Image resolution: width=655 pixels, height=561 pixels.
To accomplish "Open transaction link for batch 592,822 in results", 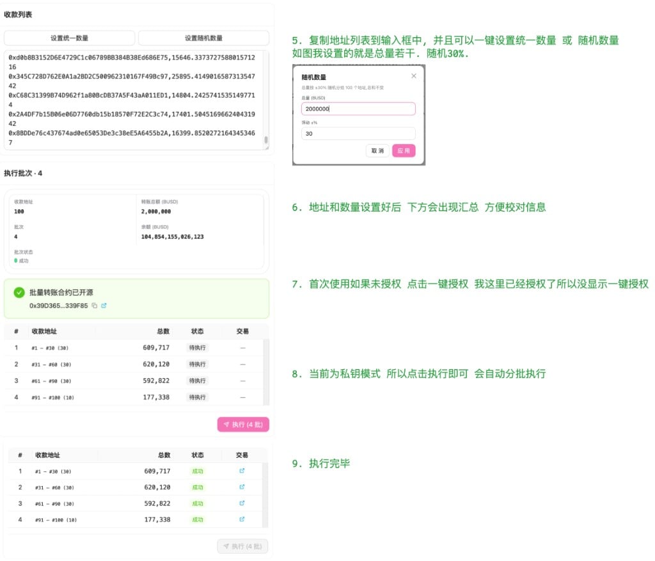I will pyautogui.click(x=242, y=503).
